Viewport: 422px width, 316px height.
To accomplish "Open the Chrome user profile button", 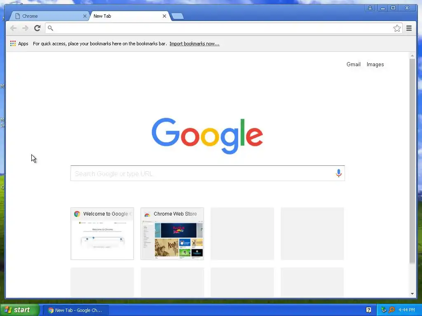I will (370, 8).
